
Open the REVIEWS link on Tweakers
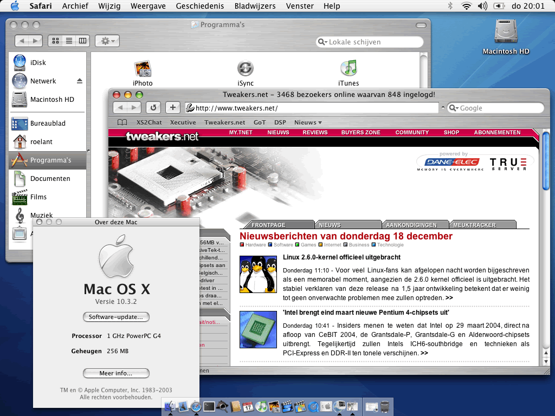[x=315, y=132]
